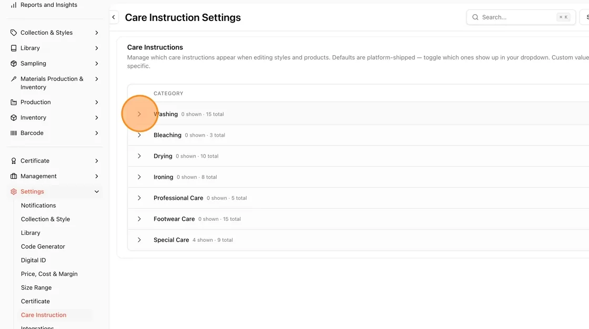Click the Inventory sidebar label
The image size is (589, 329).
pyautogui.click(x=34, y=118)
